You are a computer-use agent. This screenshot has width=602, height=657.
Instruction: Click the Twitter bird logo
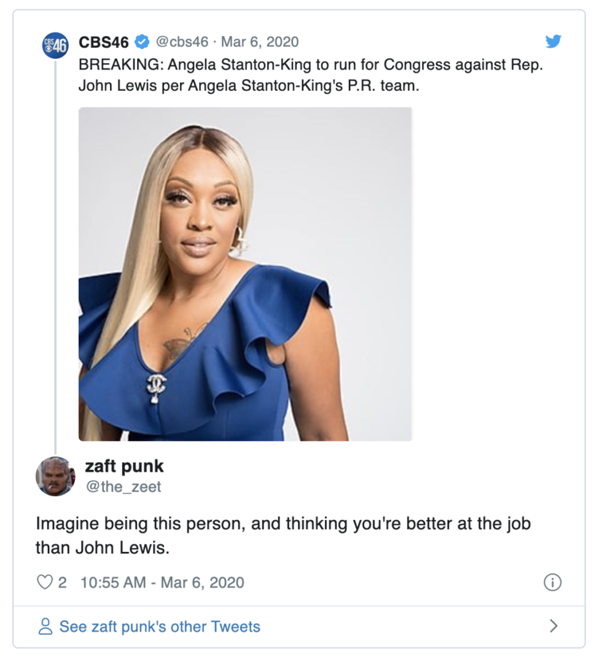[553, 42]
